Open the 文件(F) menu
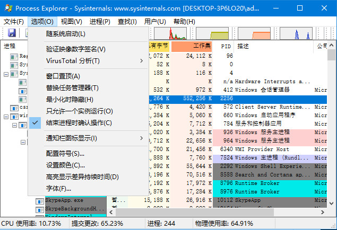Viewport: 337px width, 230px height. 14,22
